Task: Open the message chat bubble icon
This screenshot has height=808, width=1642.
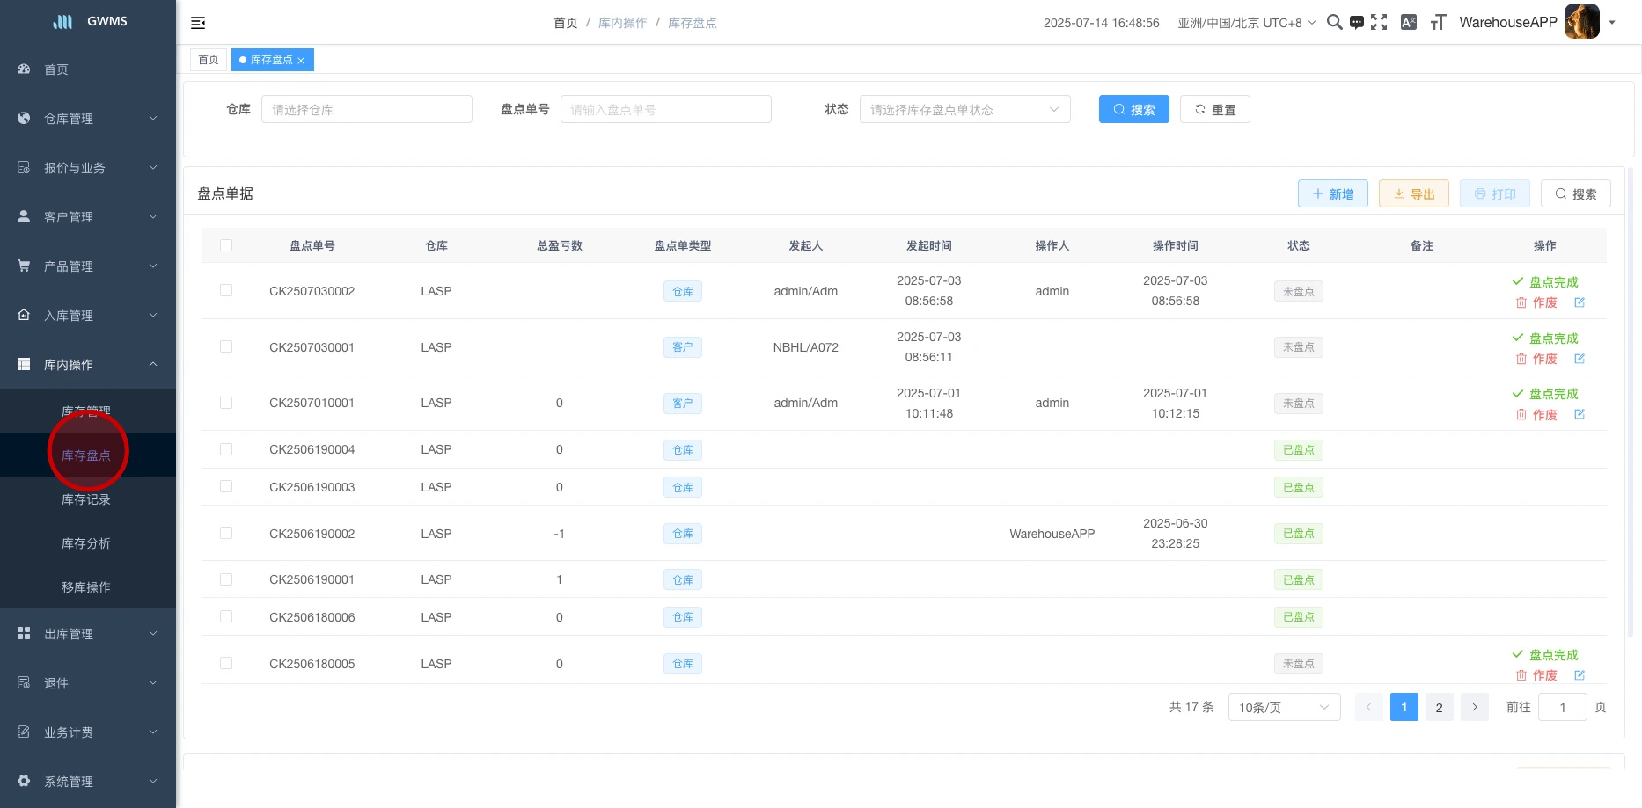Action: tap(1357, 23)
